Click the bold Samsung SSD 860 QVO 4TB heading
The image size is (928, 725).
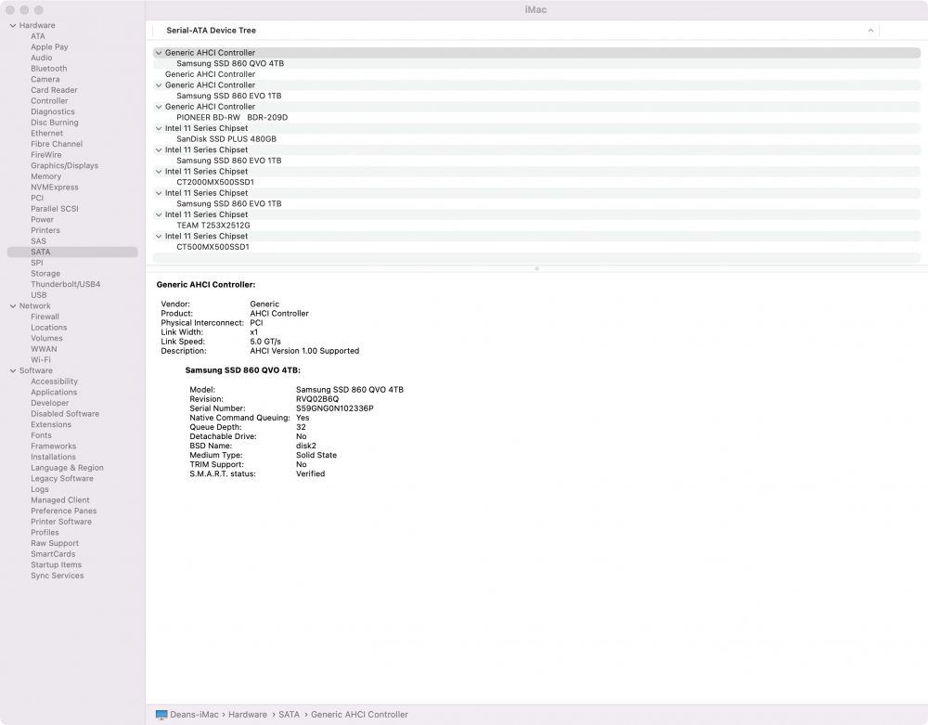coord(242,370)
